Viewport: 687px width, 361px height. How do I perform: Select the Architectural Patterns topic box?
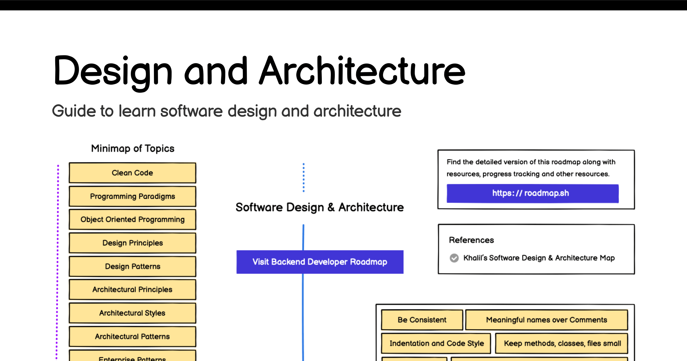pyautogui.click(x=132, y=336)
